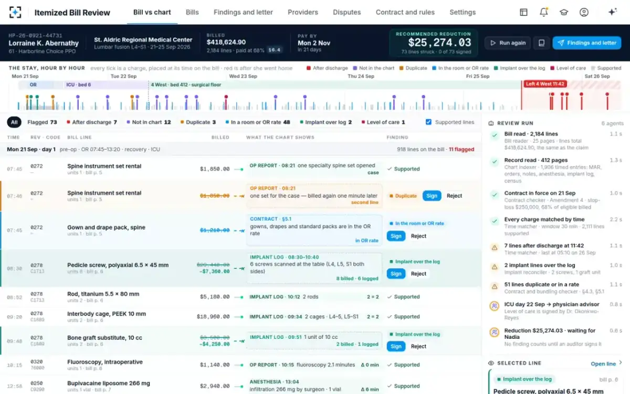Open the user account icon
Image resolution: width=630 pixels, height=394 pixels.
tap(584, 12)
